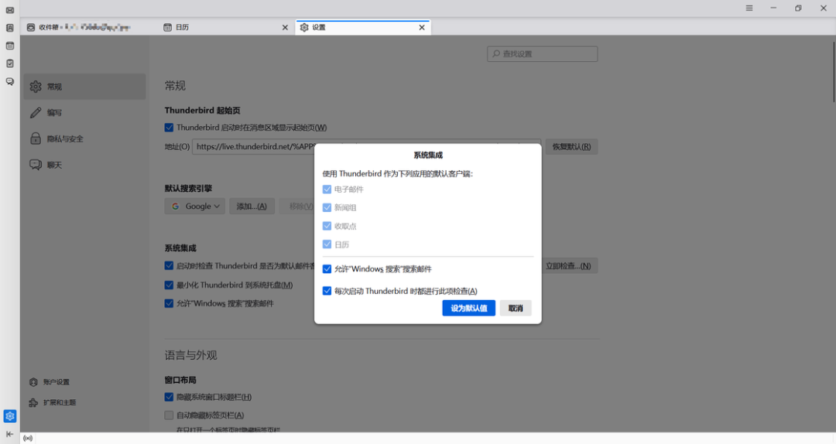Select the 设置 tab

362,27
